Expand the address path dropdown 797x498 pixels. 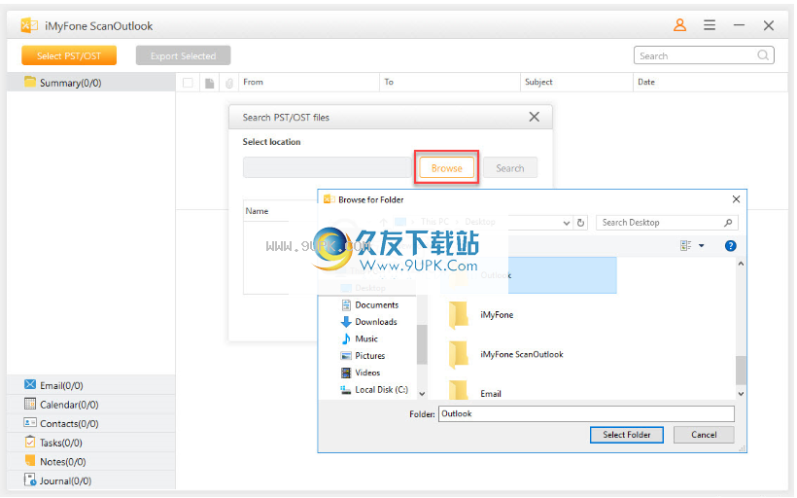click(x=567, y=223)
